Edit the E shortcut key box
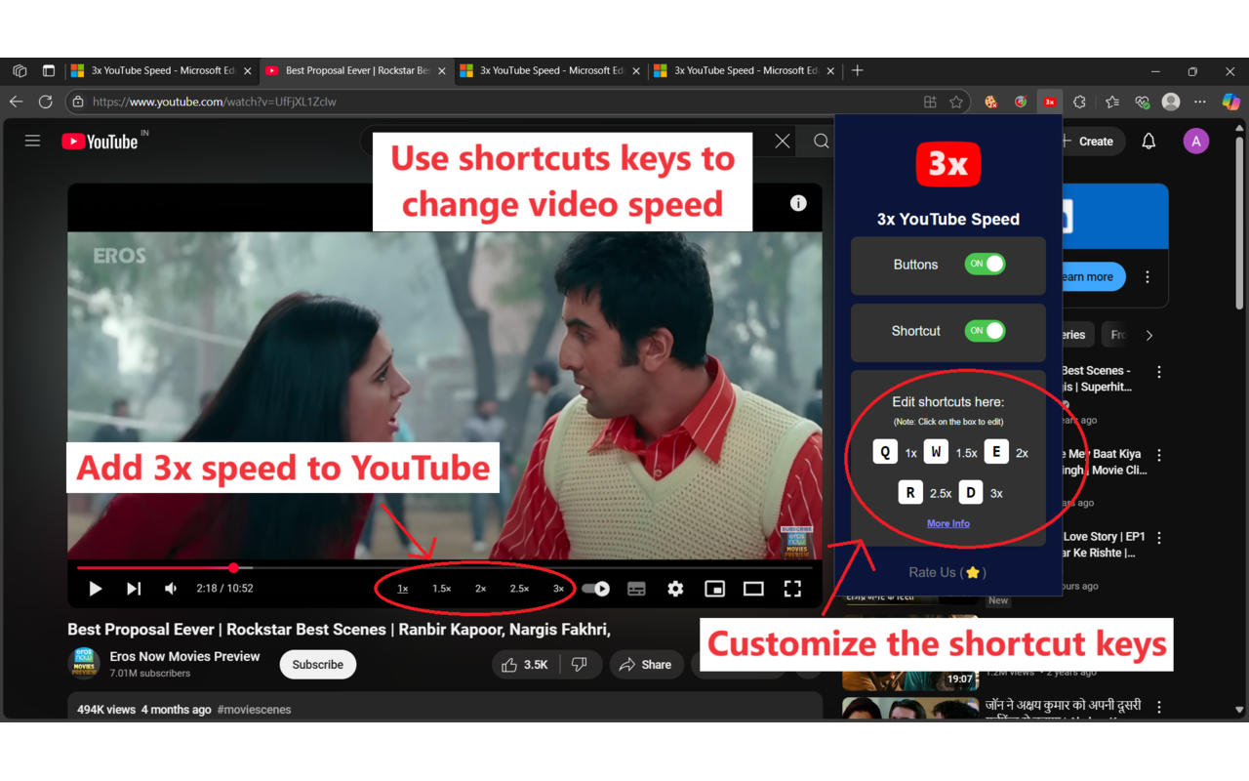 point(995,452)
